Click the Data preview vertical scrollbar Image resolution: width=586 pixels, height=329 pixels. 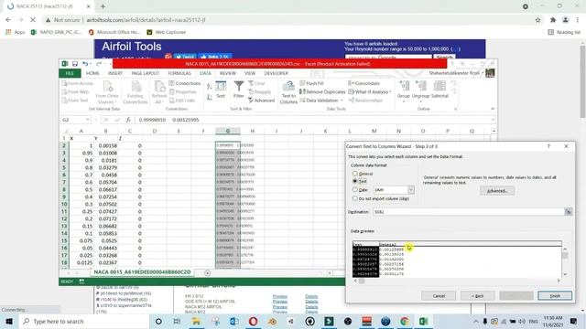[x=565, y=261]
